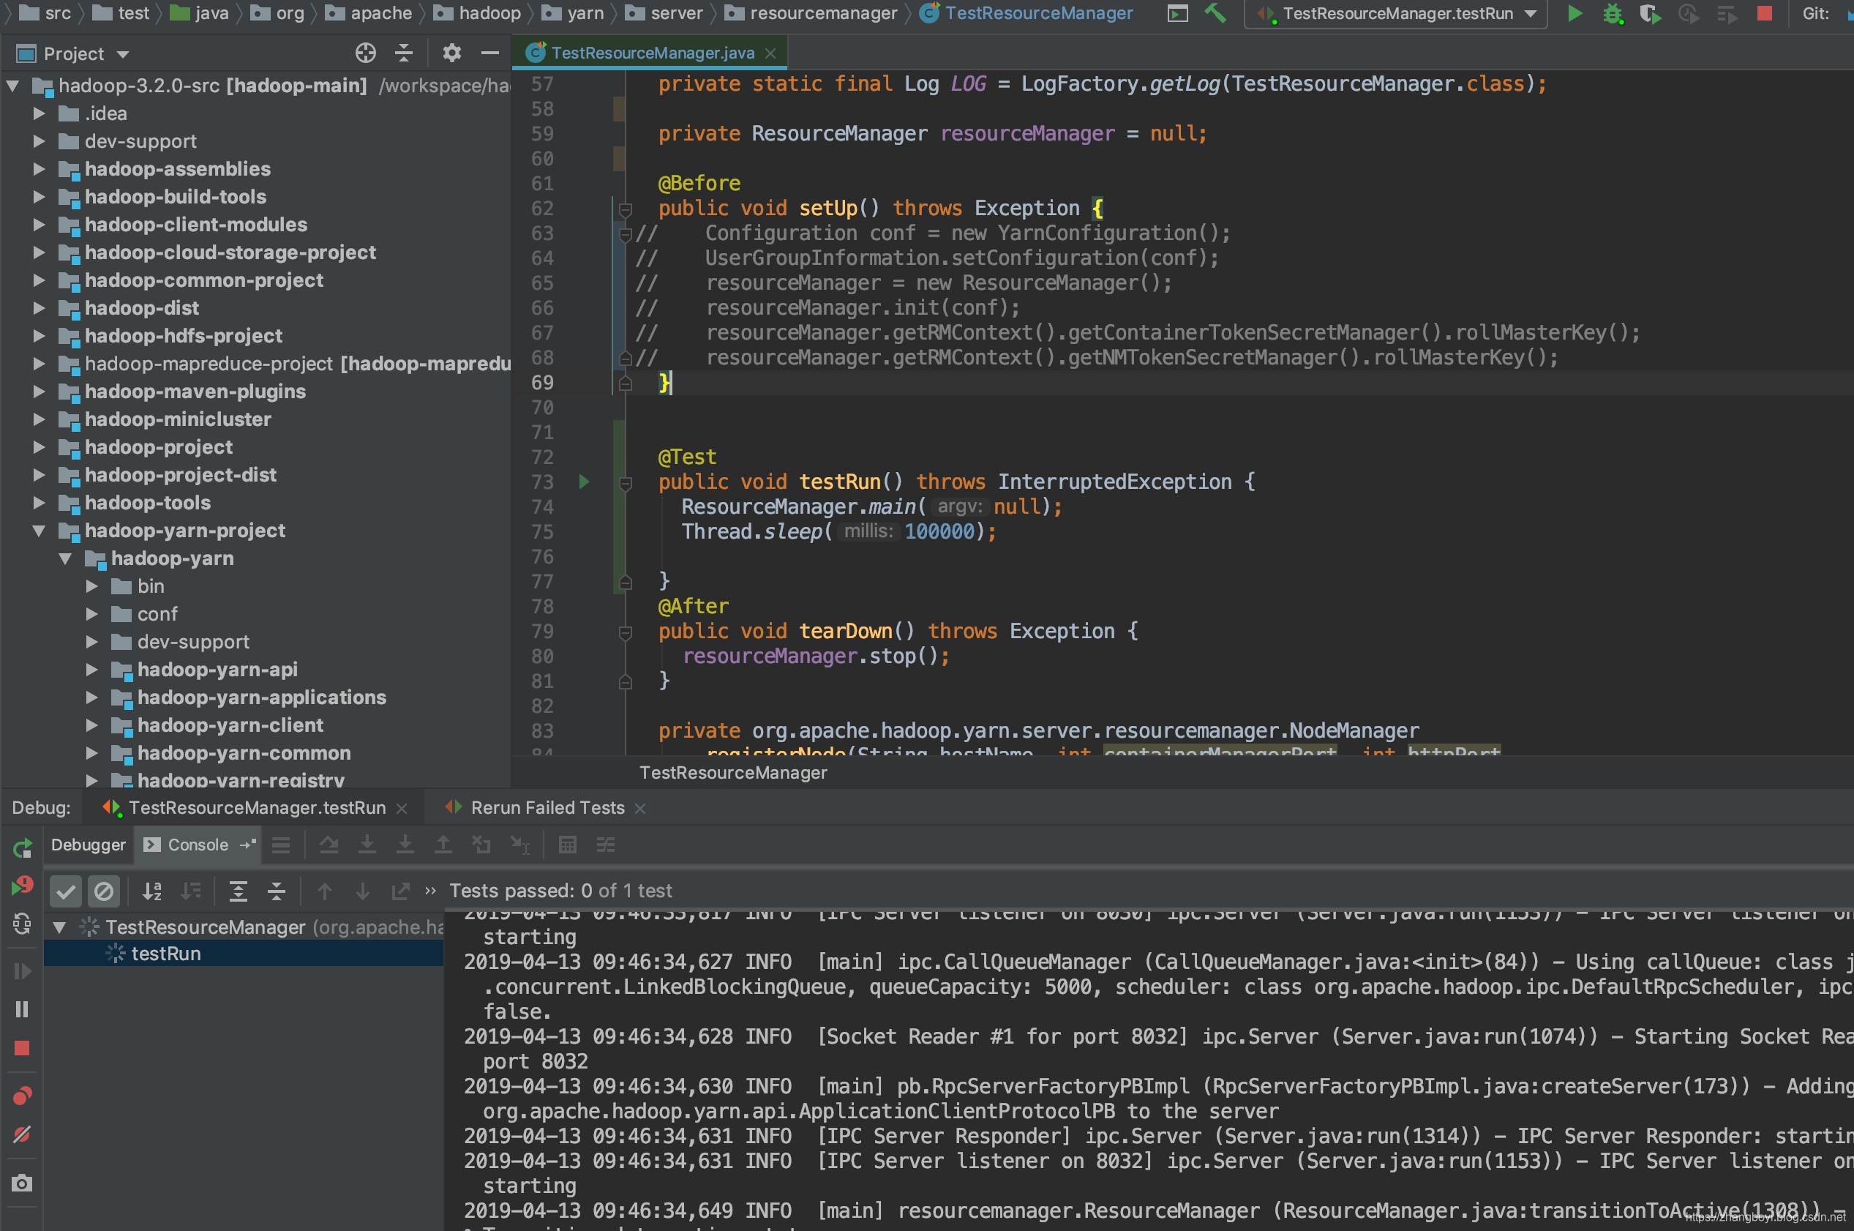Open Project panel settings gear
Screen dimensions: 1854x1231
pos(451,53)
